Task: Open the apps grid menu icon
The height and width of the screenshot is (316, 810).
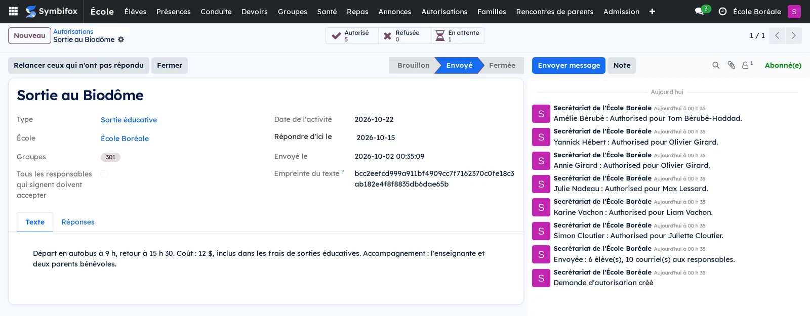Action: (x=14, y=11)
